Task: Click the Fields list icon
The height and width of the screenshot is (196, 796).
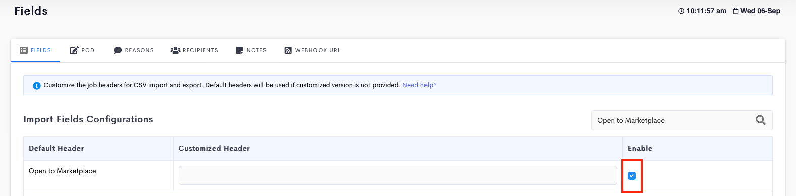Action: tap(24, 50)
